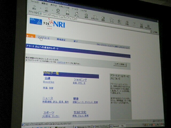Open the Search toolbar icon

point(86,15)
